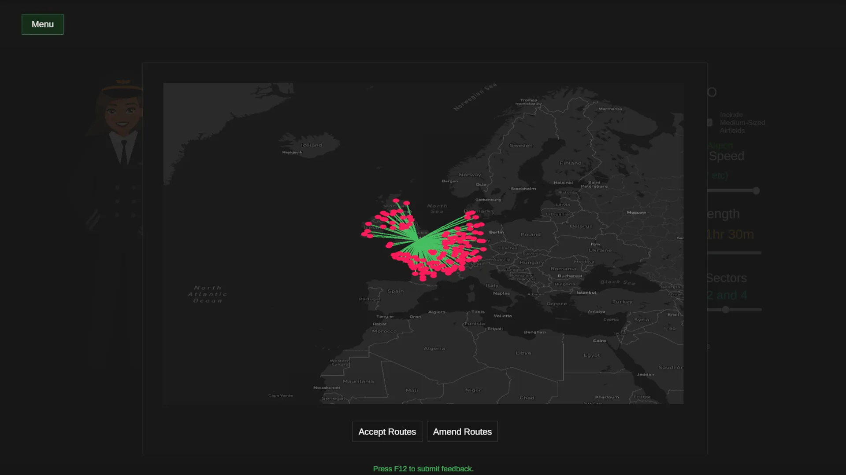Click the Cairo label on map

click(599, 341)
